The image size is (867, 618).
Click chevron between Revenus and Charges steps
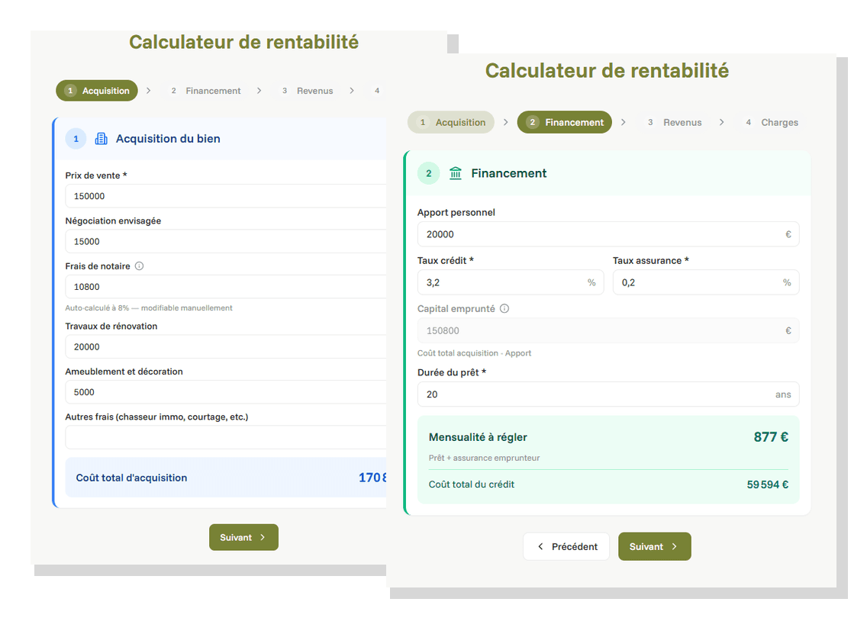(x=722, y=122)
